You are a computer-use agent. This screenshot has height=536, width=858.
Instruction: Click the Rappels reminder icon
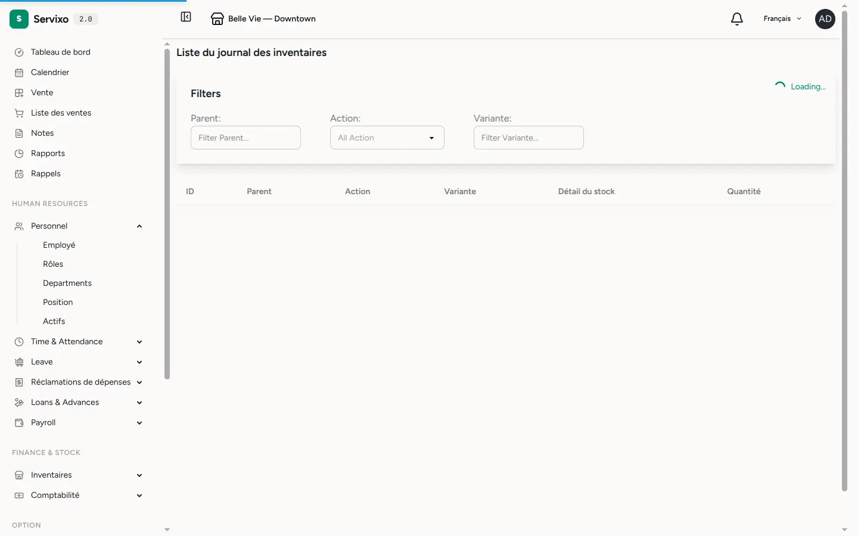[x=19, y=174]
